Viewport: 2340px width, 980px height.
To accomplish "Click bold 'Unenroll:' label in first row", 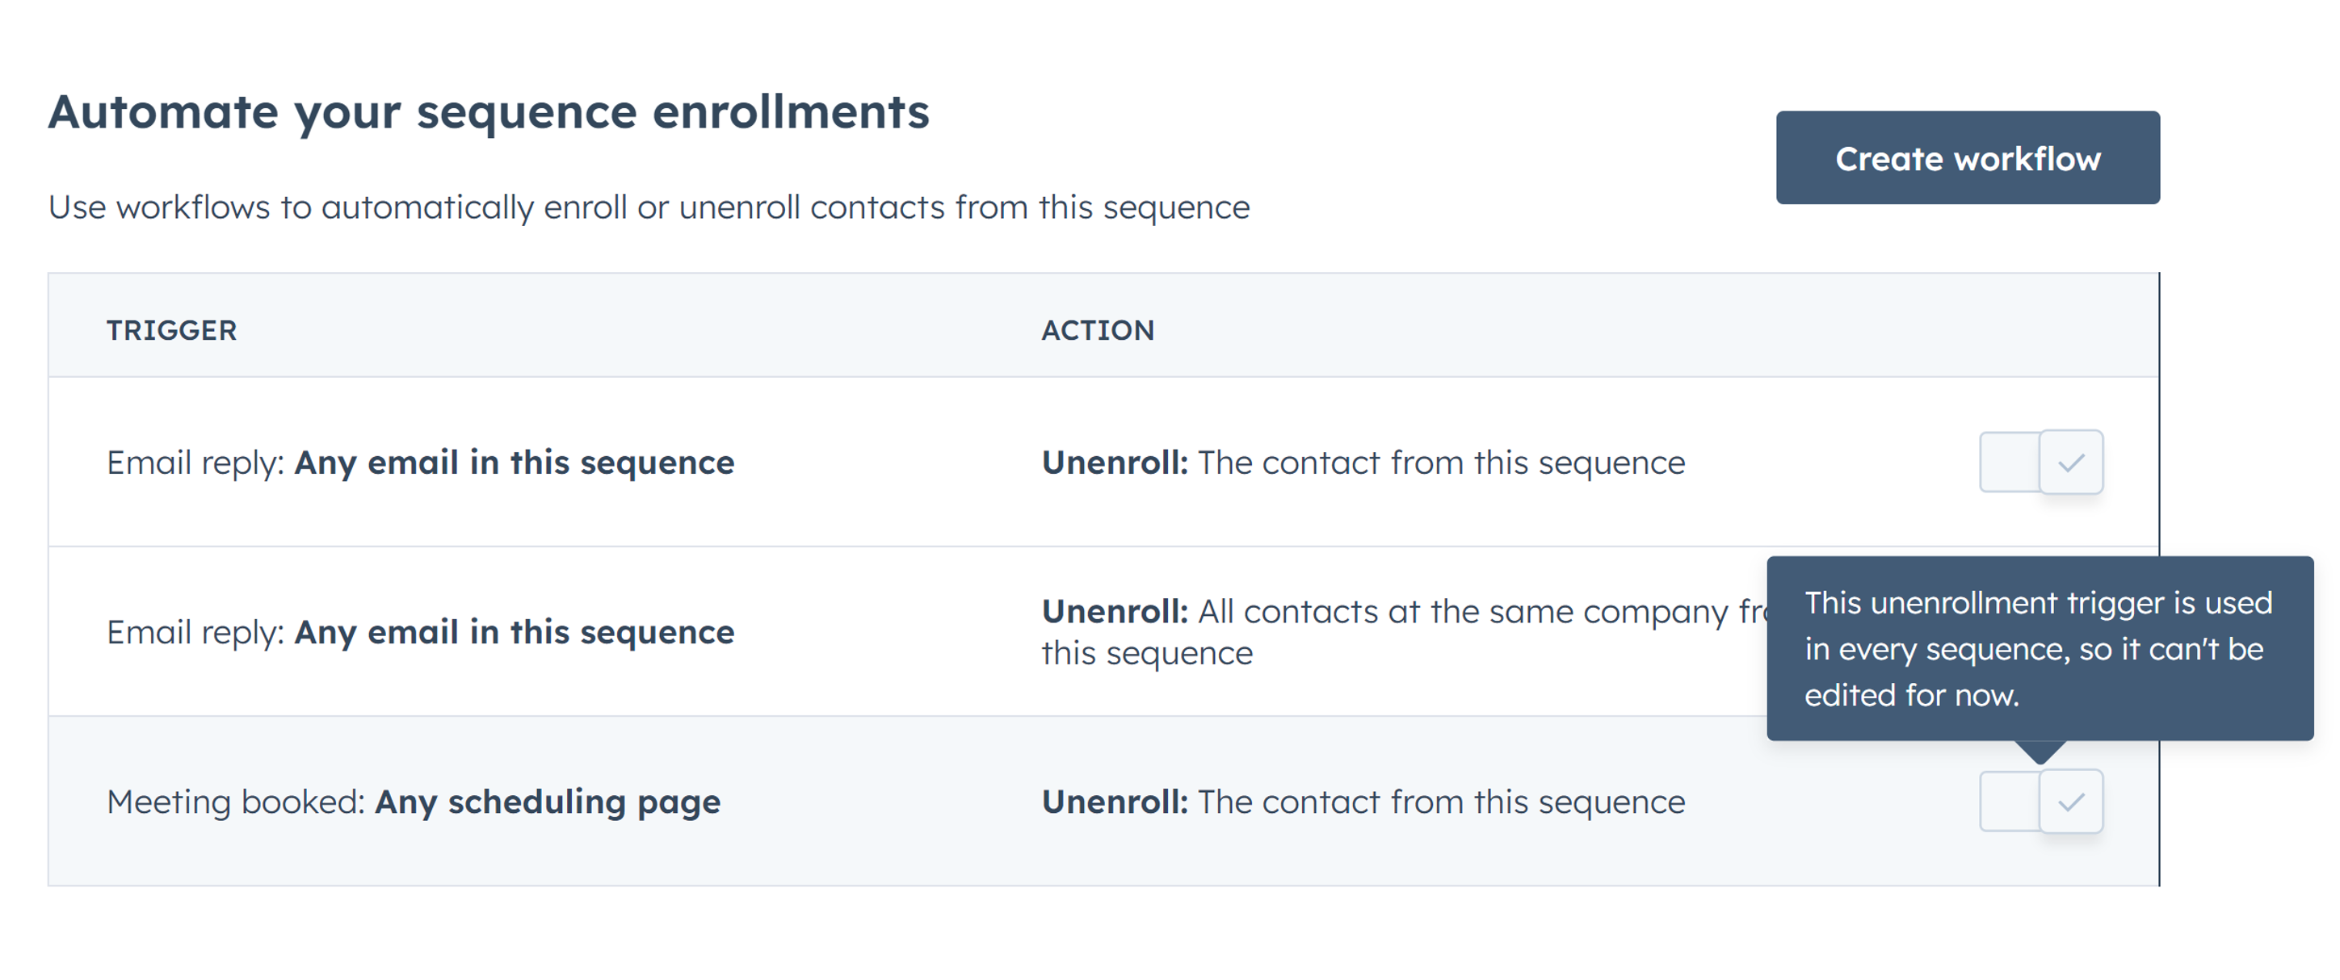I will point(1115,463).
